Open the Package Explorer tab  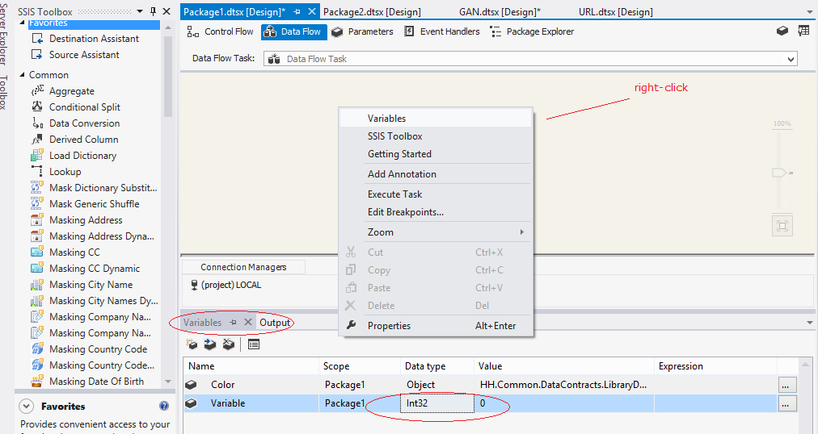[532, 31]
